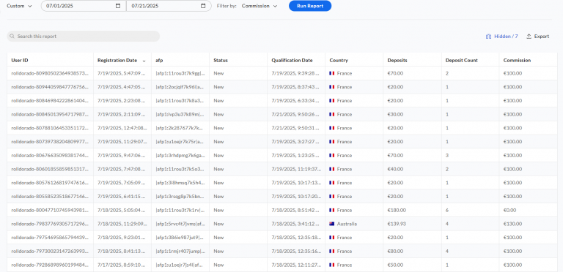The height and width of the screenshot is (272, 563).
Task: Click the User ID column header
Action: 20,61
